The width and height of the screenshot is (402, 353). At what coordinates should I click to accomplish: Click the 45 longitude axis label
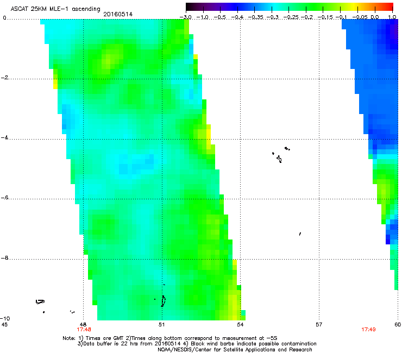tap(4, 325)
